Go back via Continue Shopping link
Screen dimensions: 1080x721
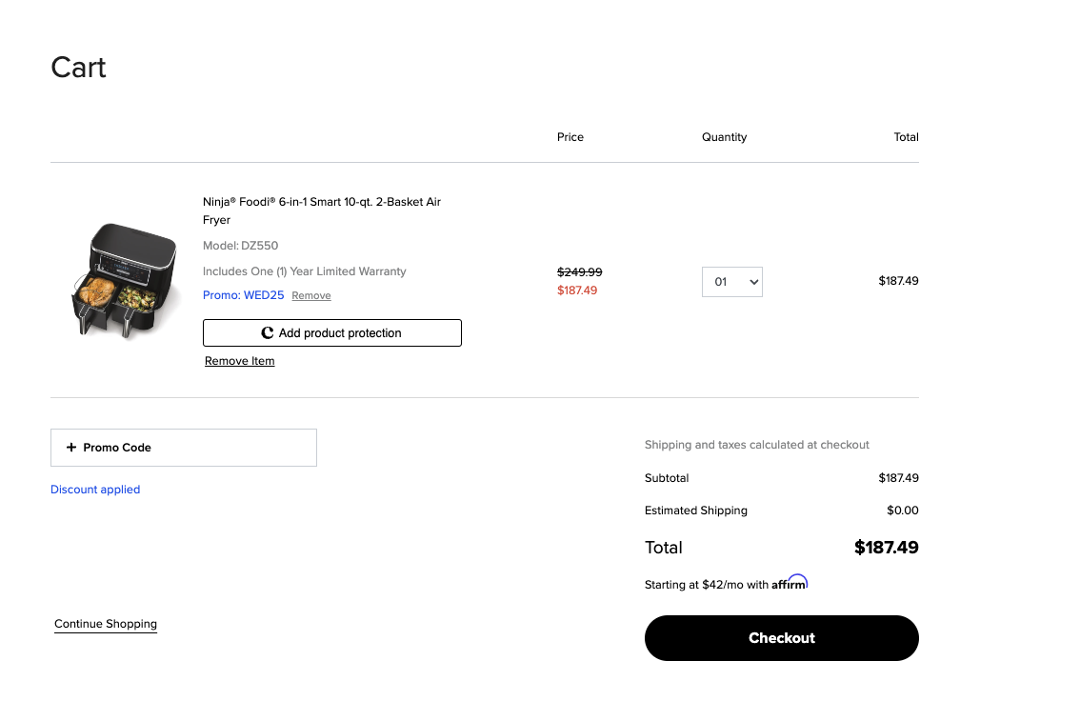(106, 624)
